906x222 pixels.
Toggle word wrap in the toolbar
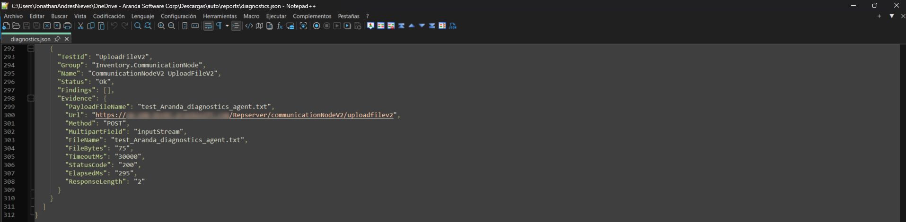click(x=208, y=26)
